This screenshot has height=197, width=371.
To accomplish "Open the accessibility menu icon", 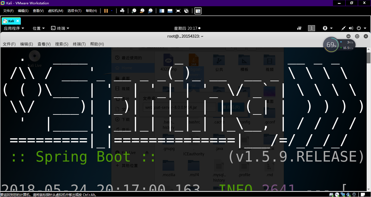I will point(325,28).
